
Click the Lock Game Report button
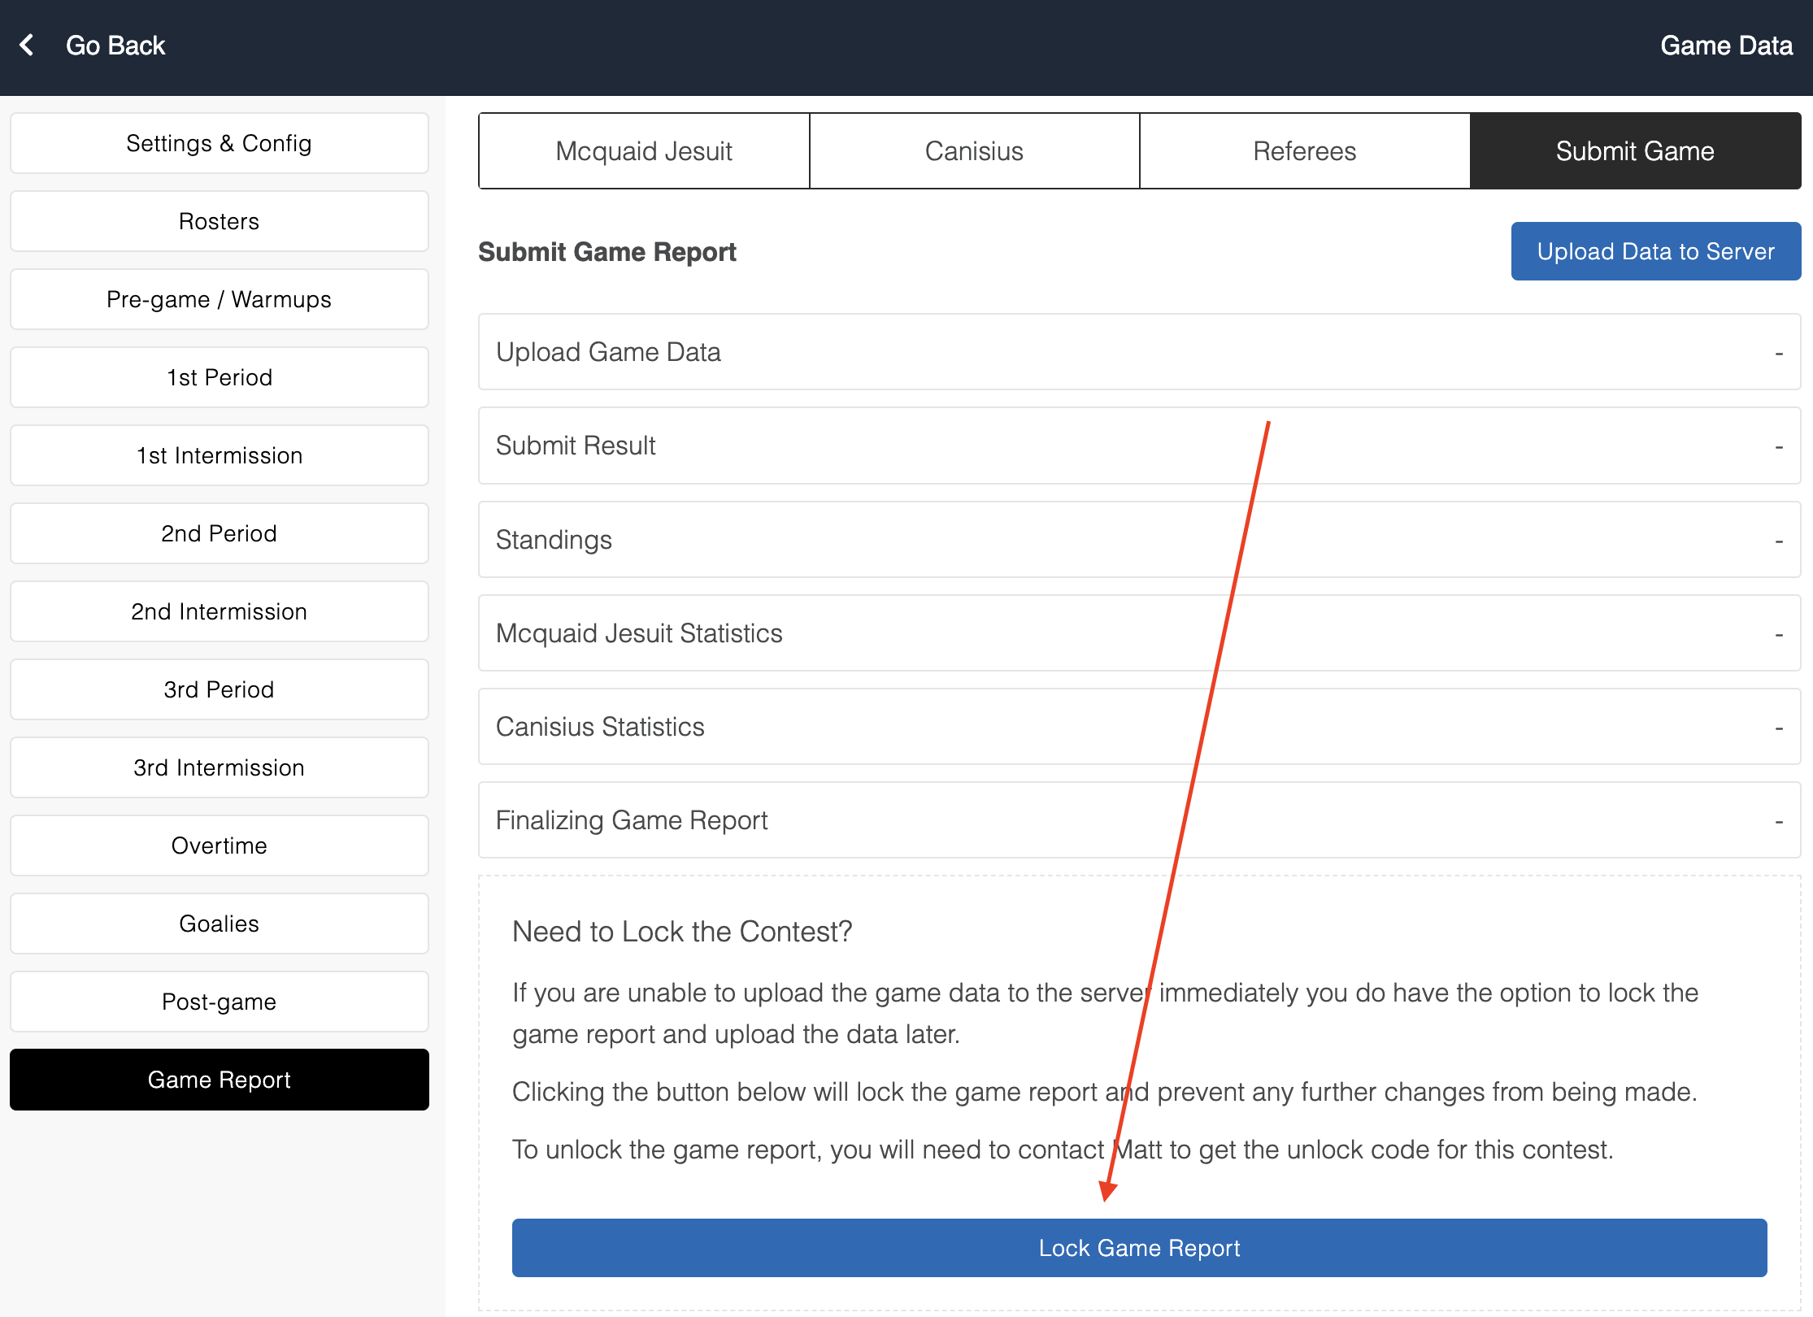point(1139,1248)
